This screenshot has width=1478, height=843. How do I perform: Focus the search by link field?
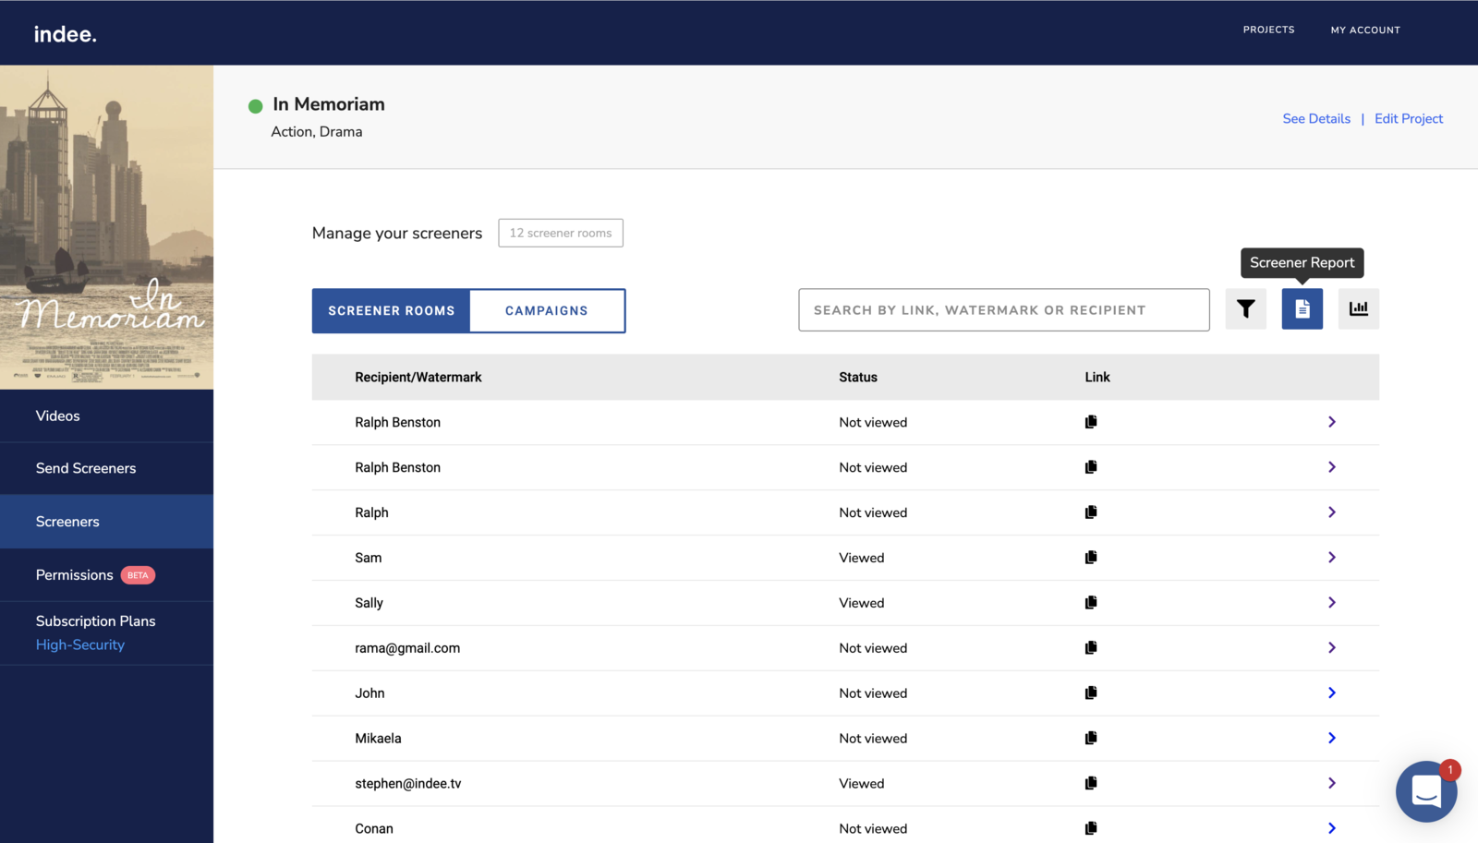(x=1003, y=310)
